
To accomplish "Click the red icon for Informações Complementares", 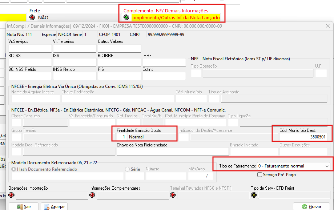I will pyautogui.click(x=92, y=195).
